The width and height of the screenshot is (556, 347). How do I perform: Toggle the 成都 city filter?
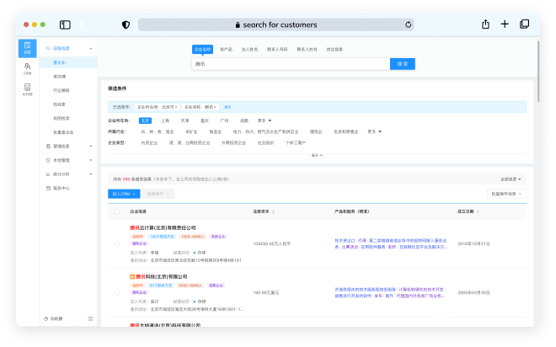(244, 120)
